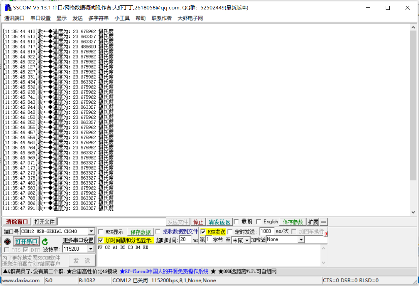Click the 扩展 extend button
Viewport: 419px width, 286px height.
pos(313,222)
